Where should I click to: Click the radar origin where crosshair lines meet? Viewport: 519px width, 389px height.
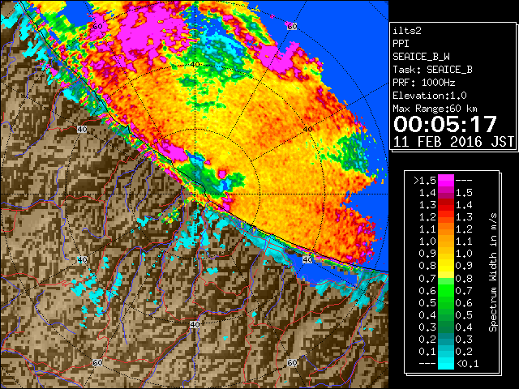[x=195, y=194]
